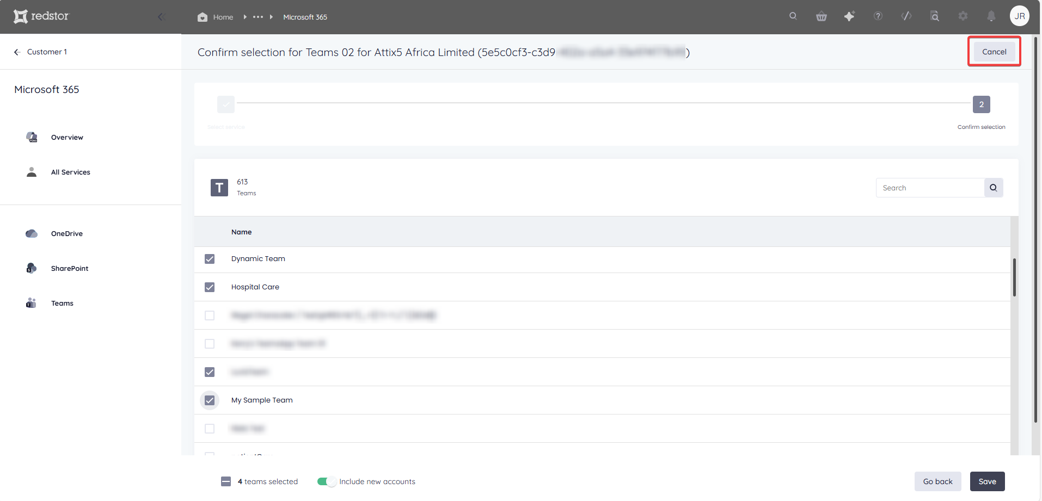Open the Microsoft 365 breadcrumb

pyautogui.click(x=305, y=17)
